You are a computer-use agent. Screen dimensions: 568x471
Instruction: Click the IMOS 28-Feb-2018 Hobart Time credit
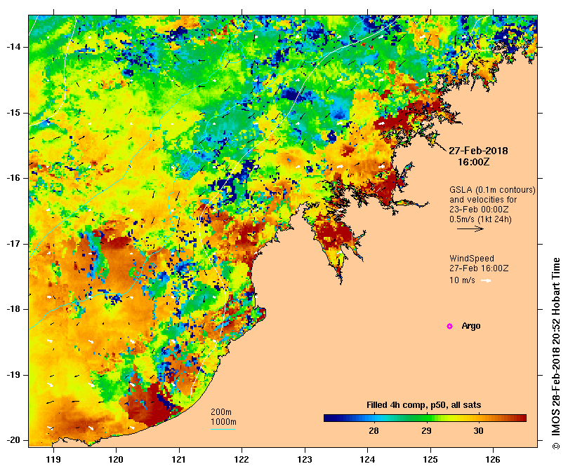(556, 353)
